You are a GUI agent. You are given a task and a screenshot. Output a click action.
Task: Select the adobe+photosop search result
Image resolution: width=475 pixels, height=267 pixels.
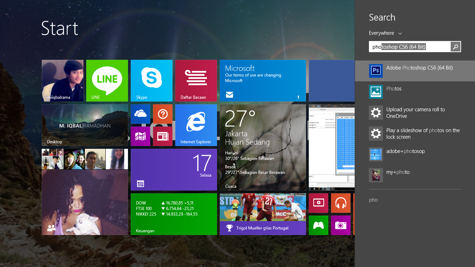415,154
